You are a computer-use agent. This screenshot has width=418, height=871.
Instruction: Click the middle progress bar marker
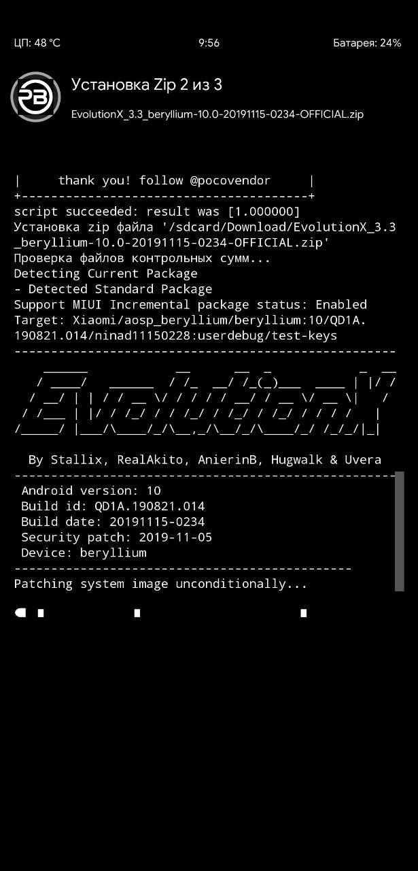137,613
